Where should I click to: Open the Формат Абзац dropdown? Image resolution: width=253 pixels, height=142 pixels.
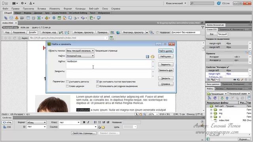point(36,122)
